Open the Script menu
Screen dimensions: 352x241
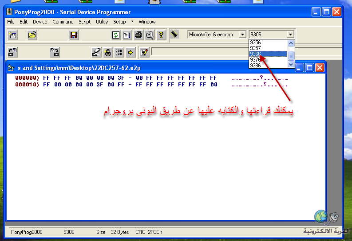pyautogui.click(x=84, y=22)
